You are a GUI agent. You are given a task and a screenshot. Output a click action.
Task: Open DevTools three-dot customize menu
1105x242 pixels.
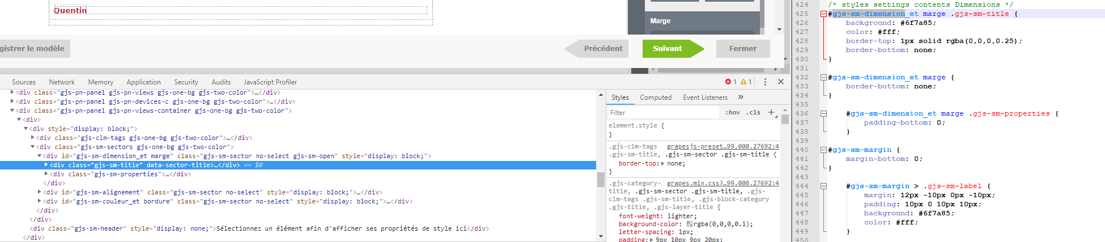point(765,82)
